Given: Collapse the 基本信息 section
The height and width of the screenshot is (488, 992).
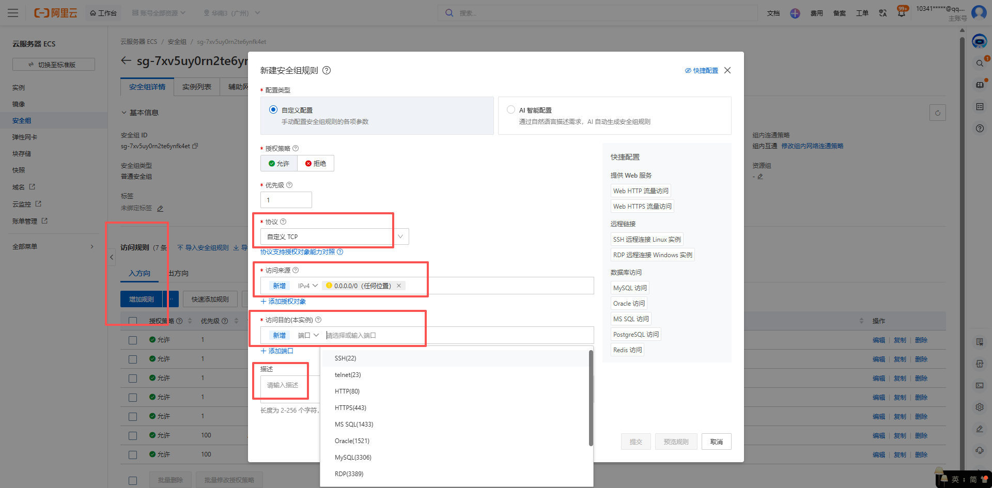Looking at the screenshot, I should click(140, 113).
